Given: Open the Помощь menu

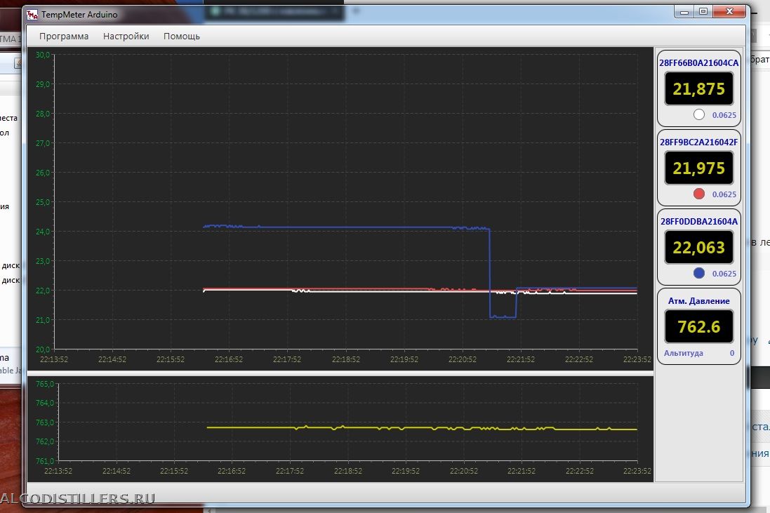Looking at the screenshot, I should coord(182,36).
